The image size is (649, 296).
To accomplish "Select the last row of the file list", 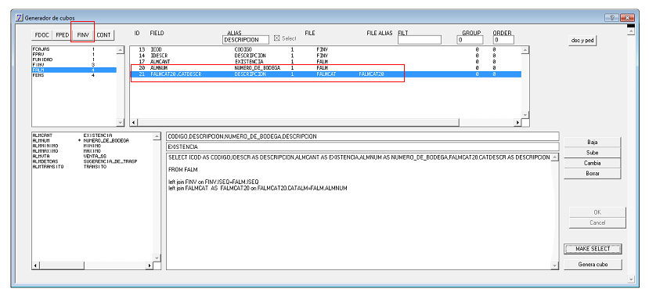I will click(74, 75).
